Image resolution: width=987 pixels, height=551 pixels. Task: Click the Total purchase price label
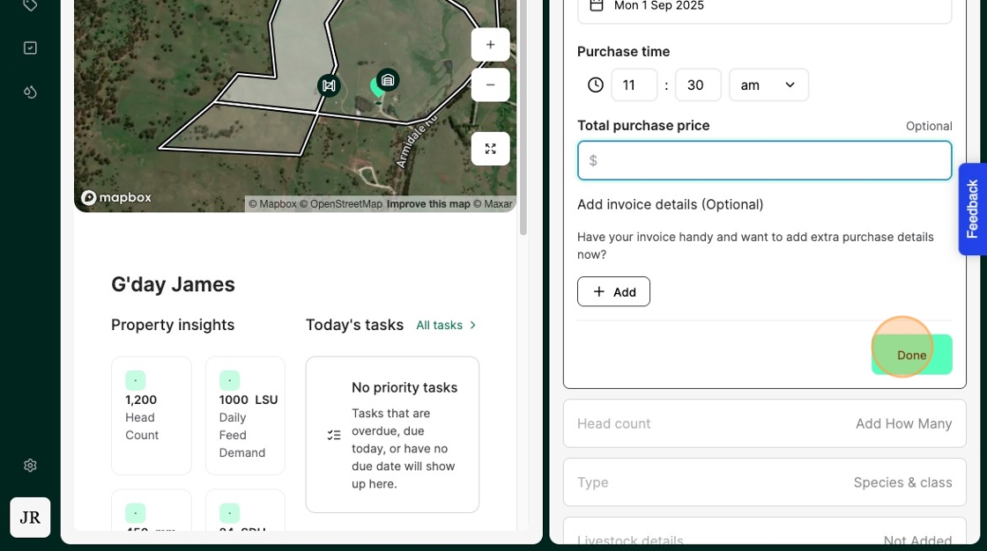643,125
